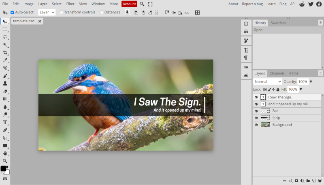Screen dimensions: 324x185
Task: Hide the 'I Saw The Sign.' layer
Action: (x=256, y=97)
